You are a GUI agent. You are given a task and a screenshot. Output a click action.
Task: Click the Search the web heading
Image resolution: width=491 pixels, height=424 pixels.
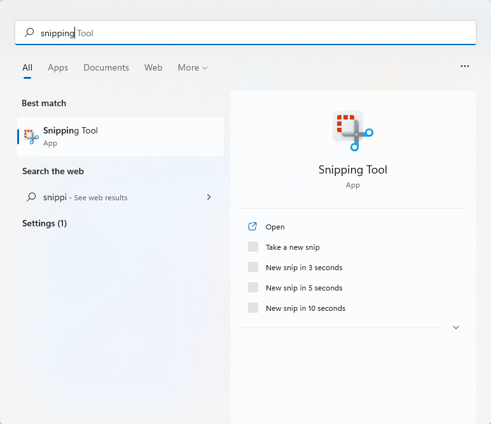point(53,171)
